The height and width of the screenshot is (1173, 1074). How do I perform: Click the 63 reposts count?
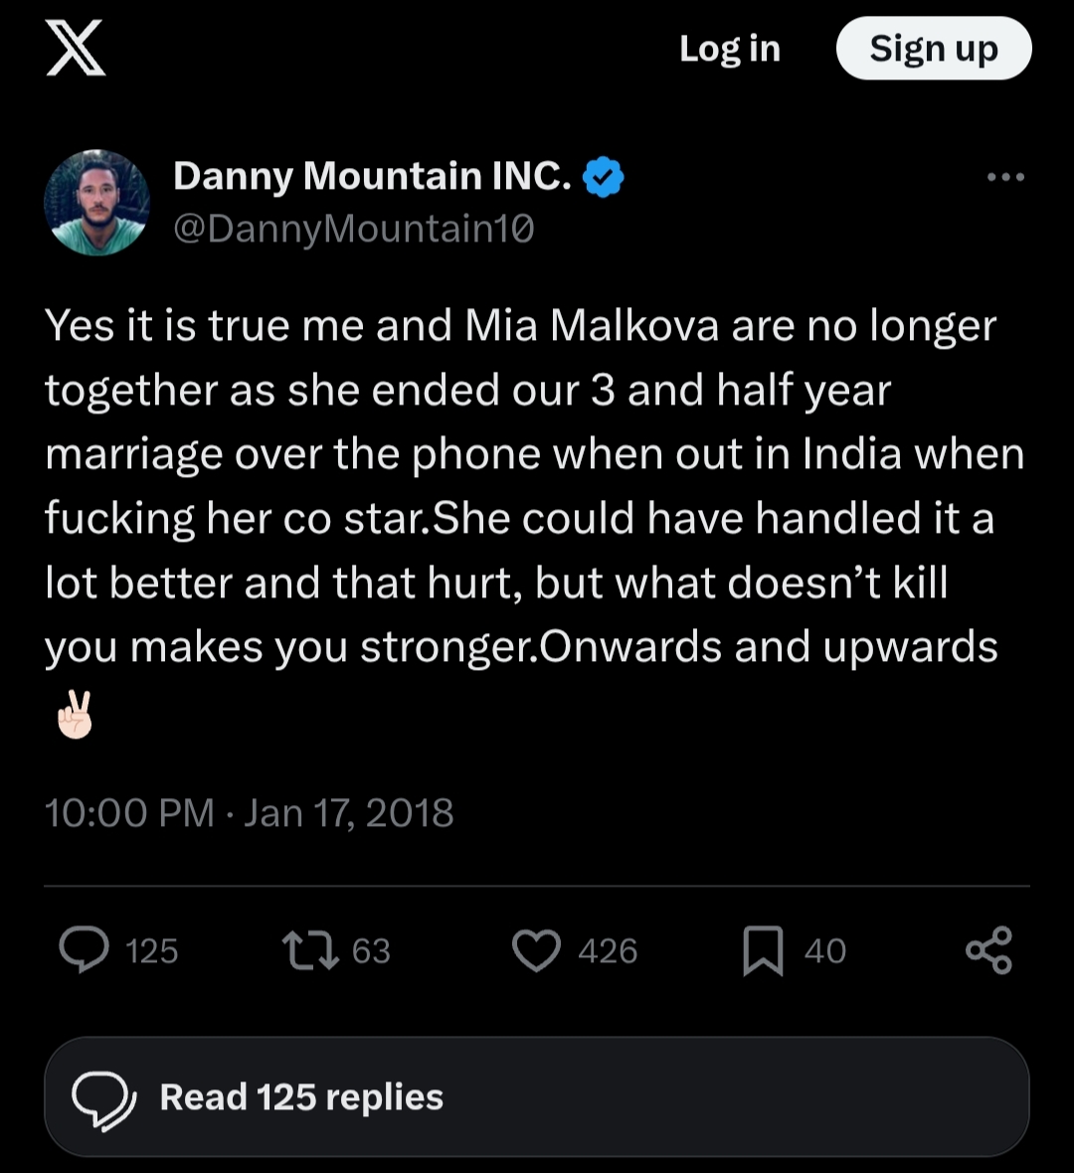pos(371,950)
